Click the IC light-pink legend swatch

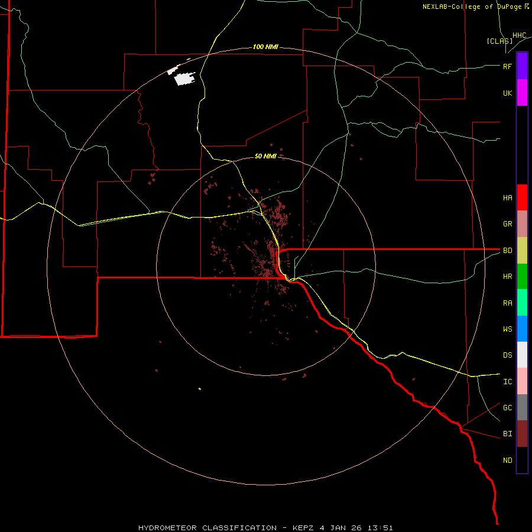pos(522,381)
